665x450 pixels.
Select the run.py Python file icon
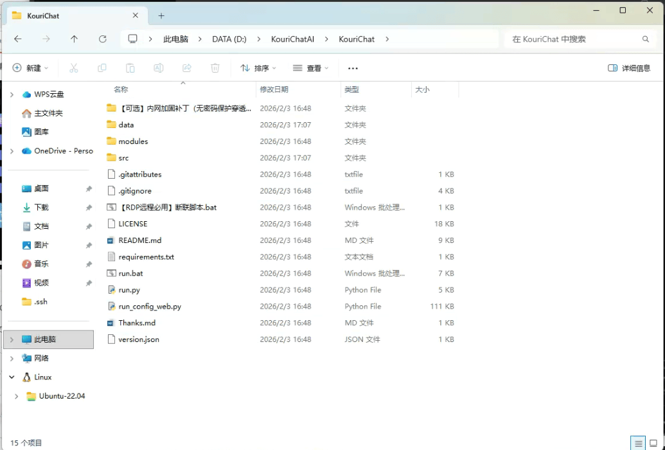111,290
